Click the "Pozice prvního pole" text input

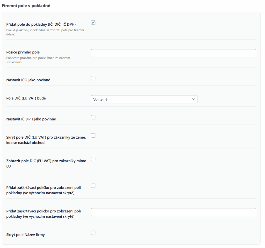click(173, 53)
